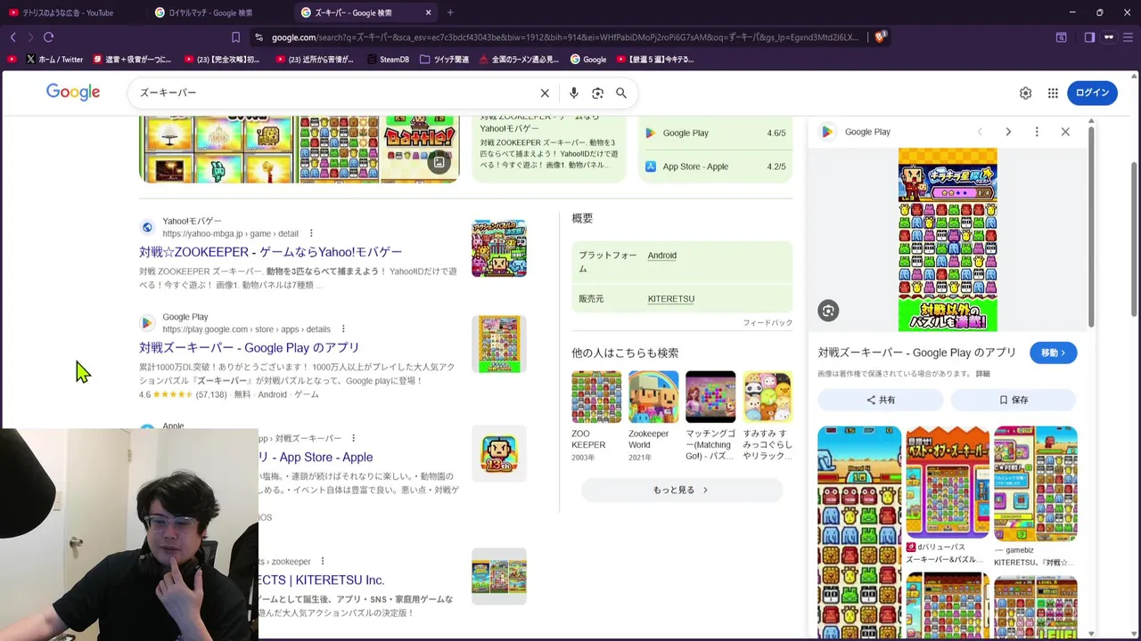This screenshot has height=641, width=1141.
Task: Go back with the browser back arrow
Action: pos(12,37)
